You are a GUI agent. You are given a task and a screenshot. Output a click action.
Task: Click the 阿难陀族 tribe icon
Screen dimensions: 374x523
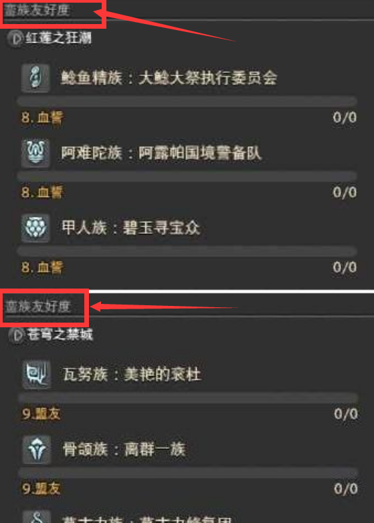pyautogui.click(x=35, y=153)
